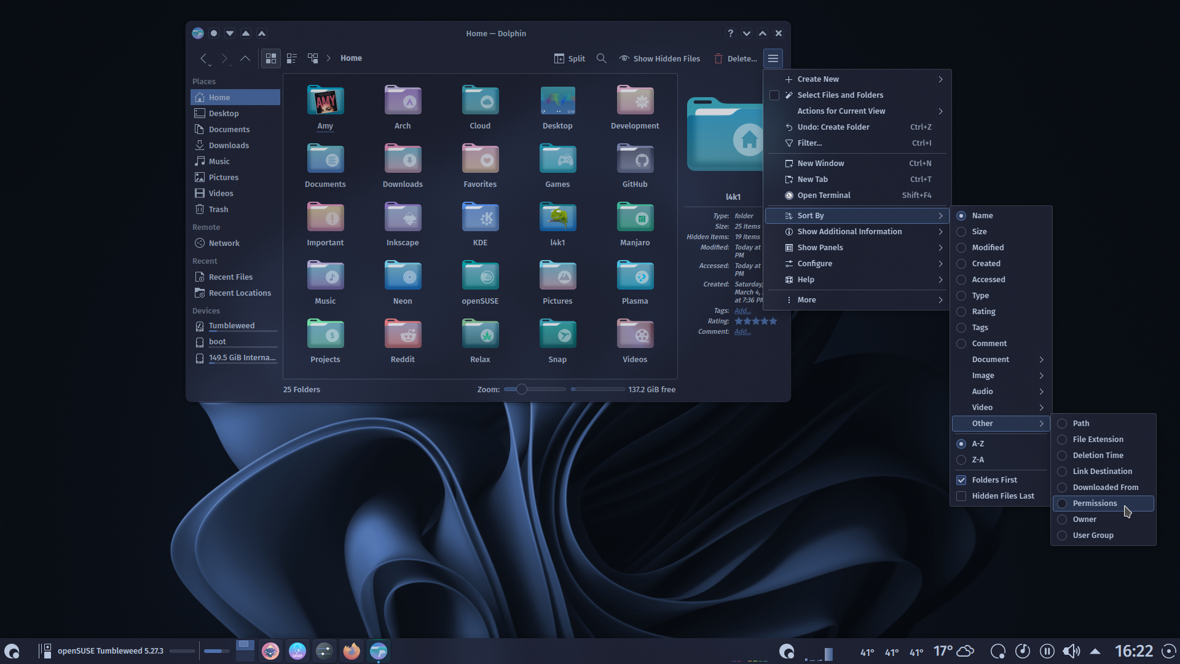1180x664 pixels.
Task: Open the openSUSE folder
Action: (x=480, y=283)
